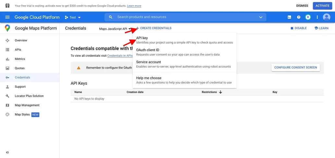Viewport: 335px width, 158px height.
Task: Click the Credentials key icon
Action: 7,78
